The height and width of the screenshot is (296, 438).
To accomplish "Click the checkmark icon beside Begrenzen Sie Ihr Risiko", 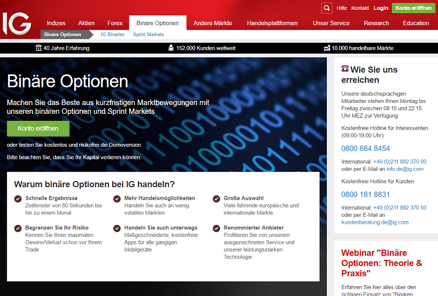I will [x=18, y=228].
